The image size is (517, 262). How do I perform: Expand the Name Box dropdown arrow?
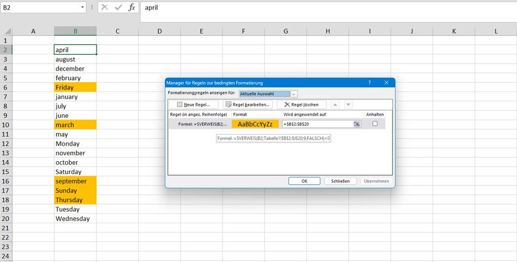[82, 7]
